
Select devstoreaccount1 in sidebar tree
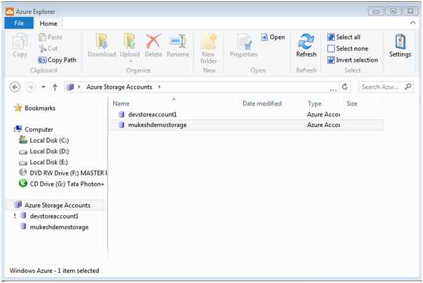[51, 216]
